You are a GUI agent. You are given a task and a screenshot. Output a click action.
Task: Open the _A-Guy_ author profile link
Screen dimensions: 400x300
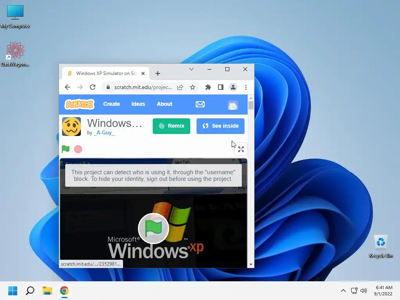pos(104,133)
